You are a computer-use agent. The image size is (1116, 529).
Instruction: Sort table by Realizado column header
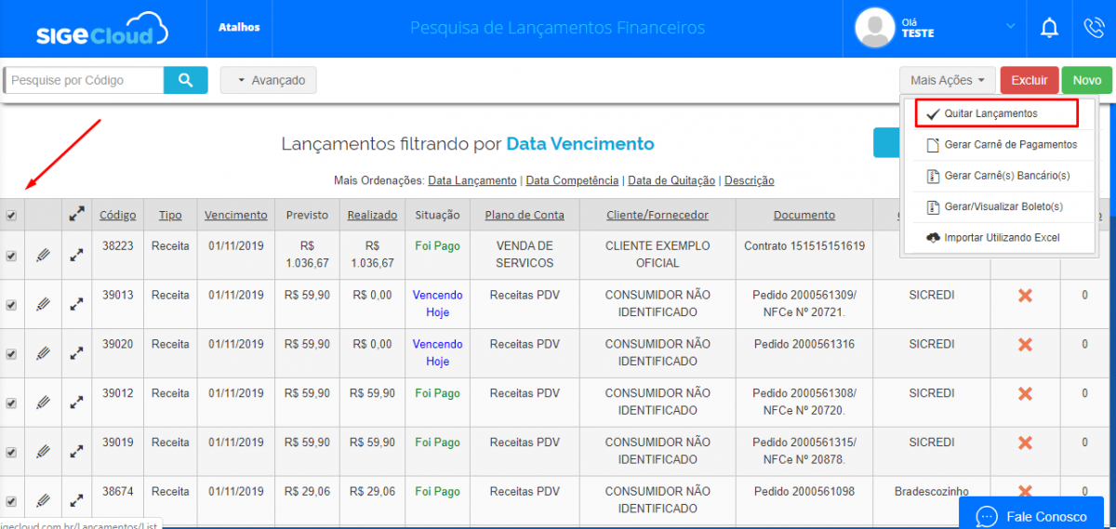(x=372, y=215)
